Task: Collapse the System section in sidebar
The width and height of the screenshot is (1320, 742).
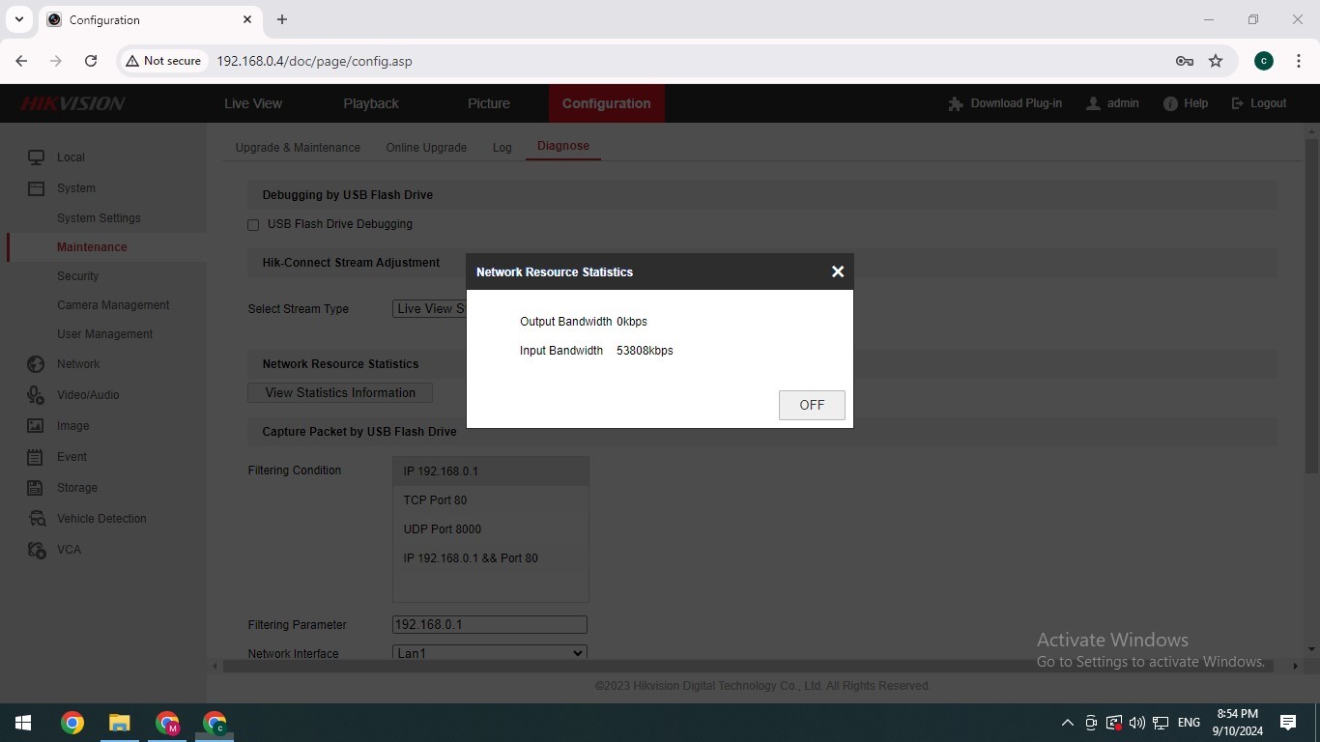Action: tap(75, 188)
